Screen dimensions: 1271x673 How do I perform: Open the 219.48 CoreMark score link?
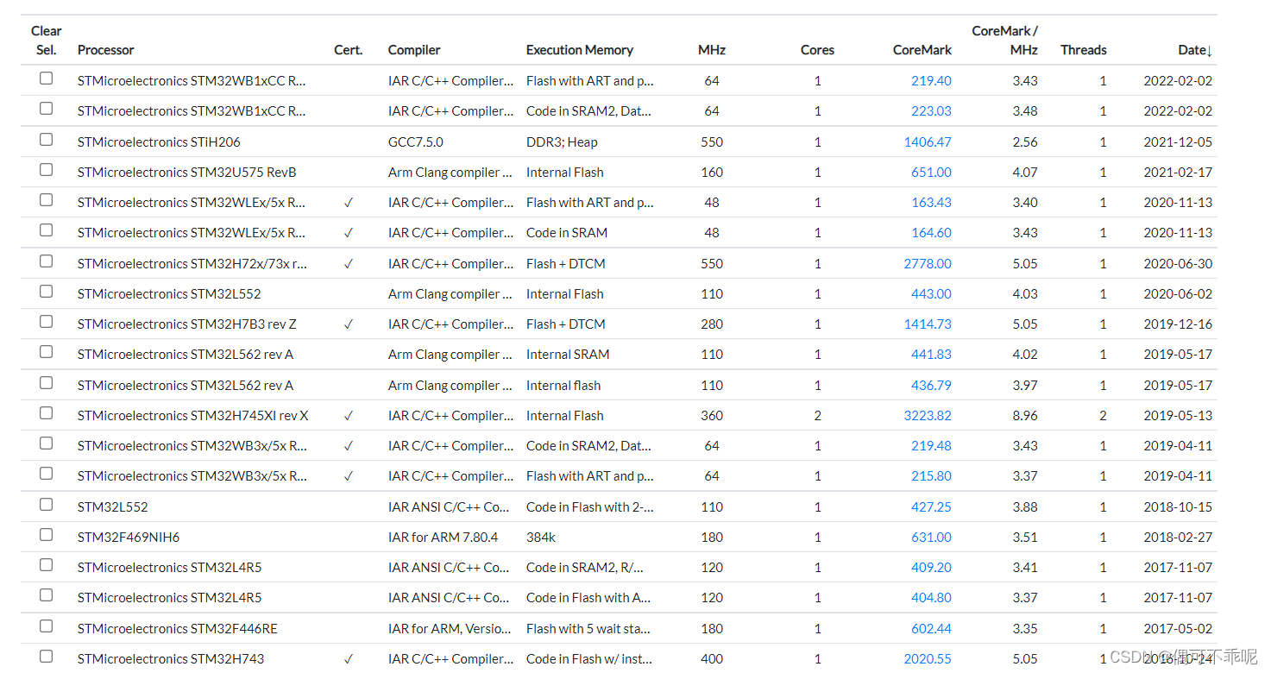pyautogui.click(x=931, y=446)
